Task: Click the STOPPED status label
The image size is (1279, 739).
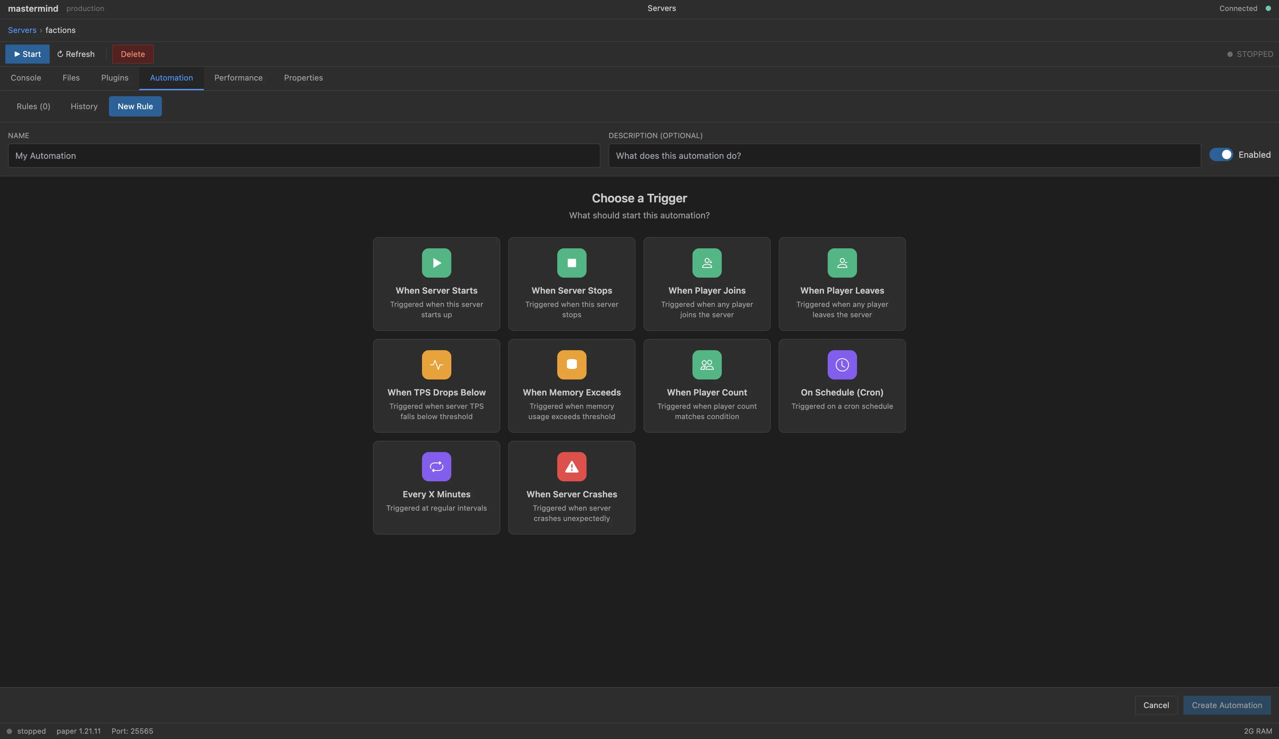Action: pyautogui.click(x=1250, y=54)
